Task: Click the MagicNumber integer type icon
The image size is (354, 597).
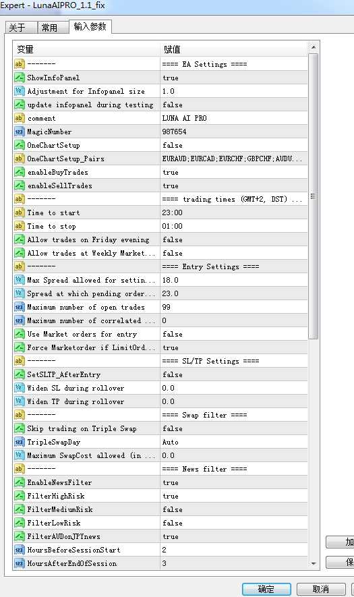Action: (19, 132)
